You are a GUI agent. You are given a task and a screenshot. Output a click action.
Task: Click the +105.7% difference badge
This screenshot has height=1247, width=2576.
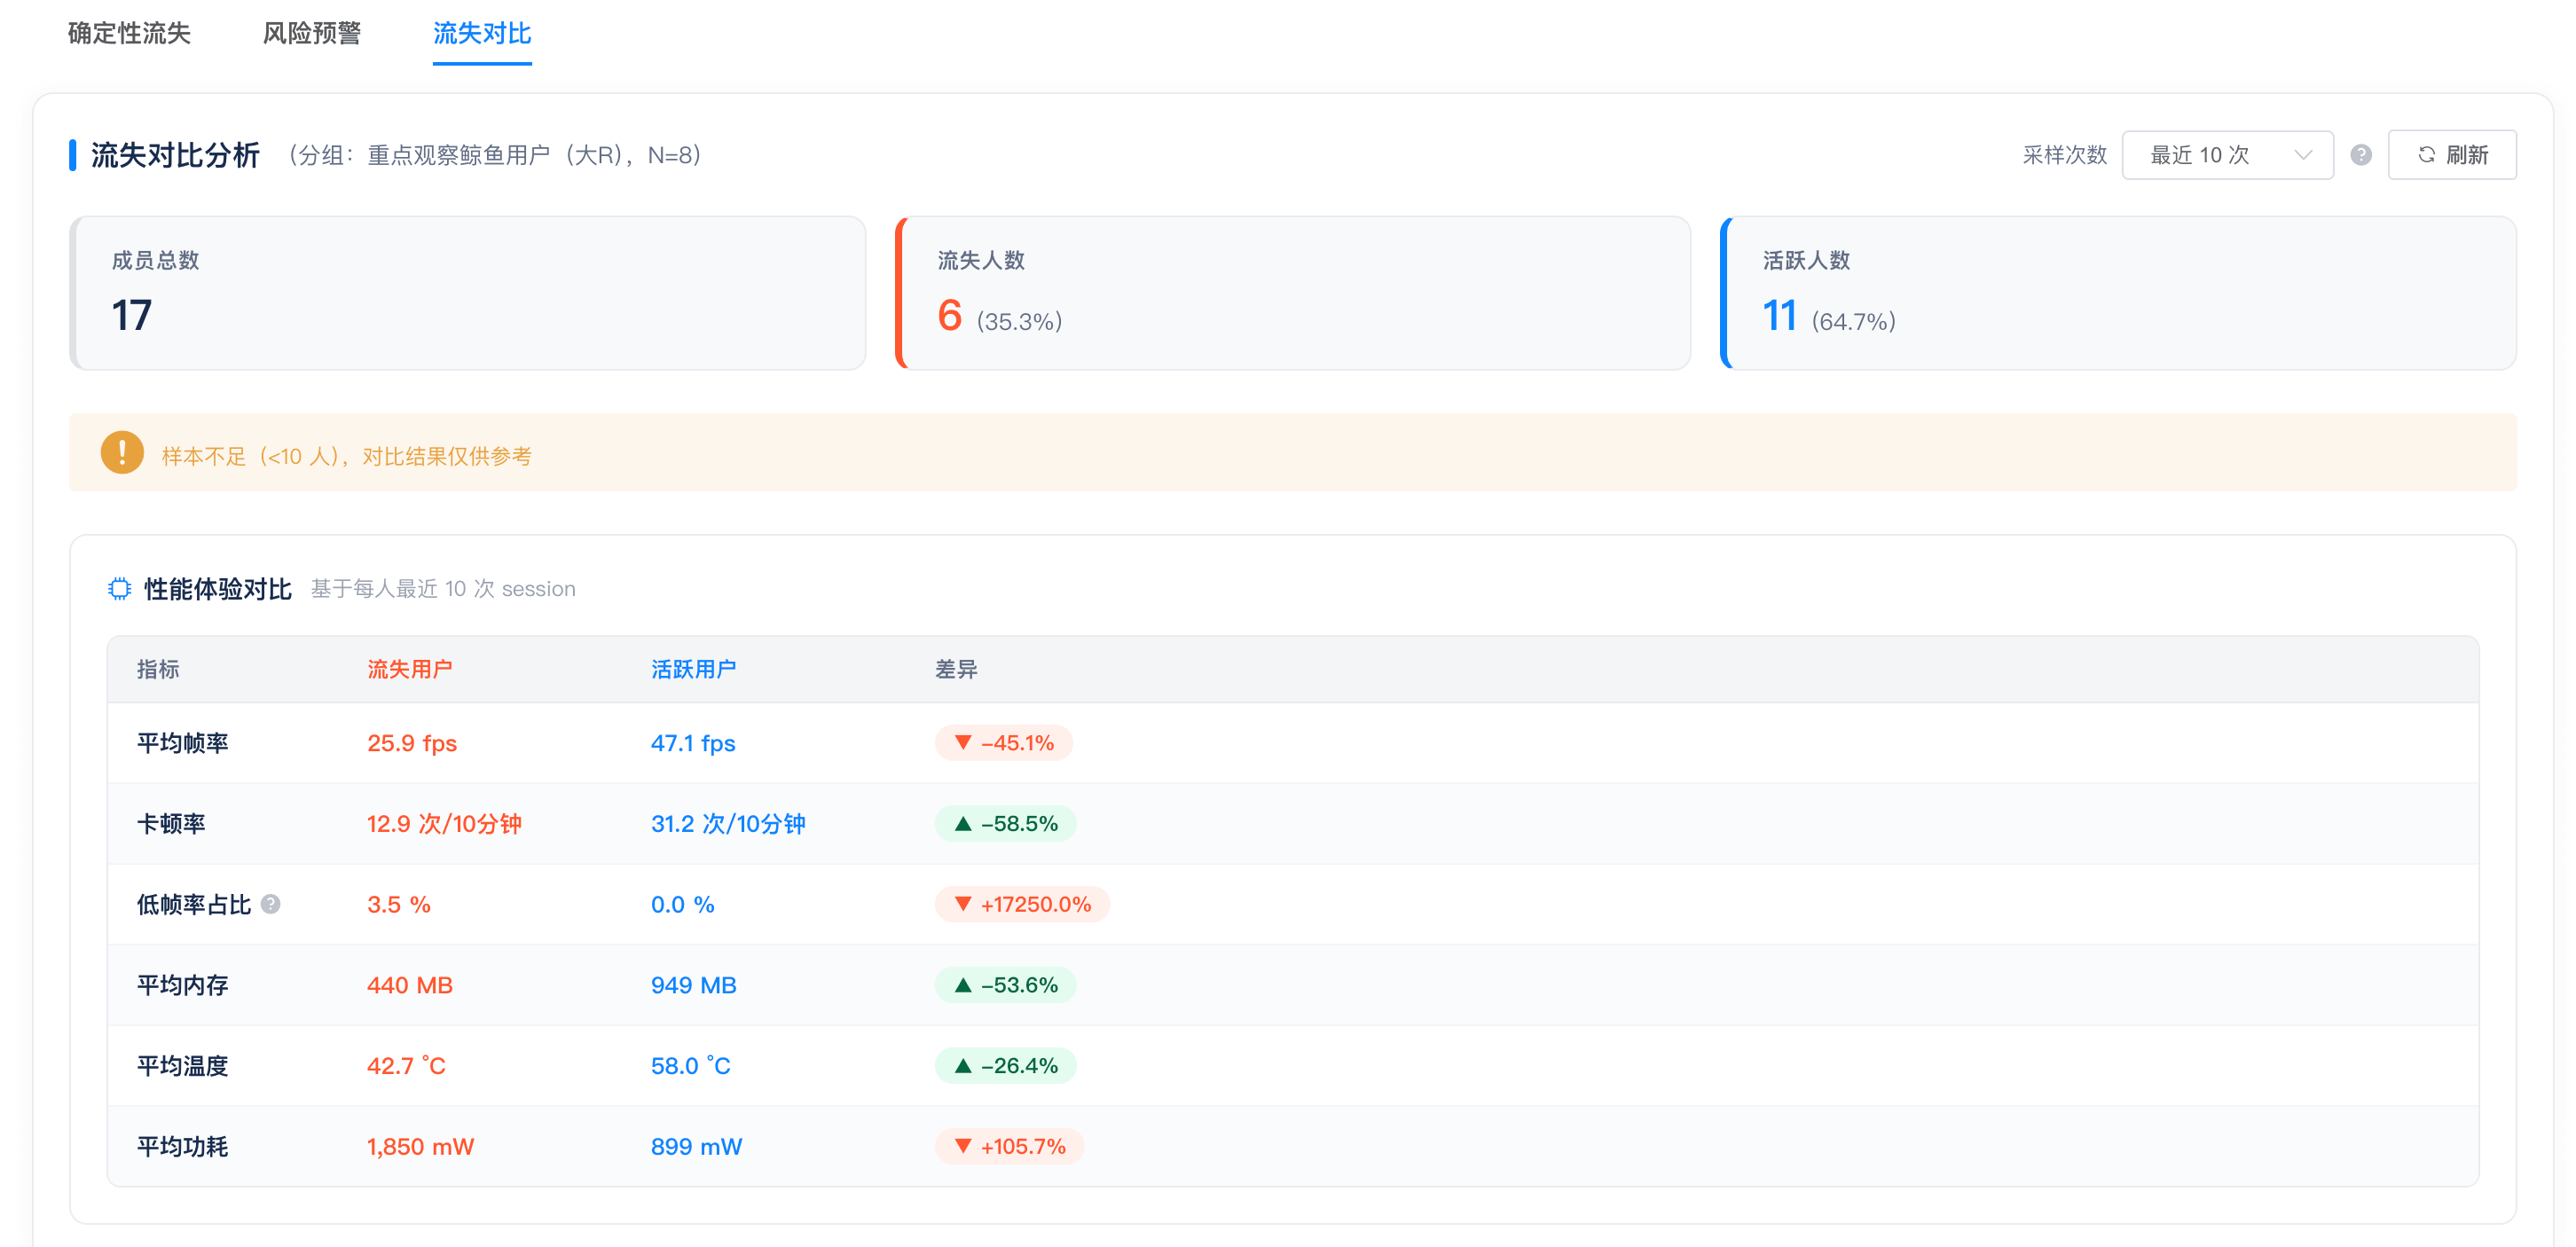tap(1009, 1147)
